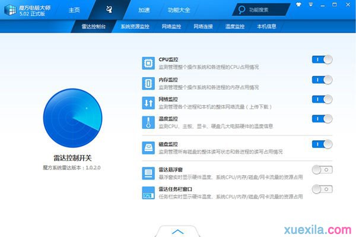Switch to the 网络监控 sub-tab

tap(171, 26)
